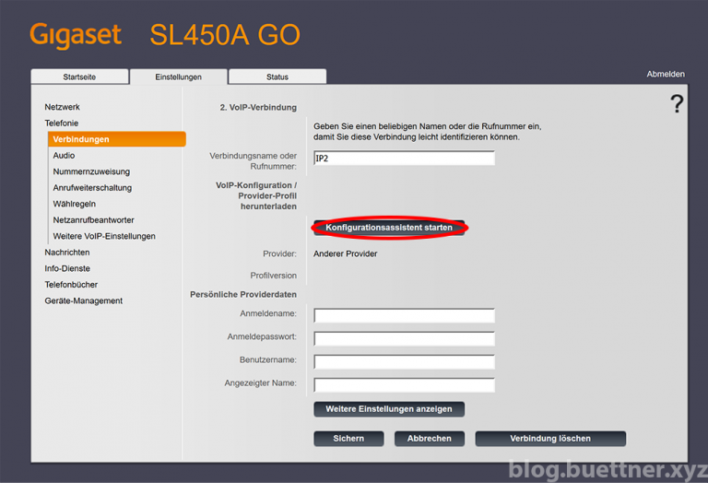The height and width of the screenshot is (483, 708).
Task: Click the Gigaset logo
Action: [76, 35]
